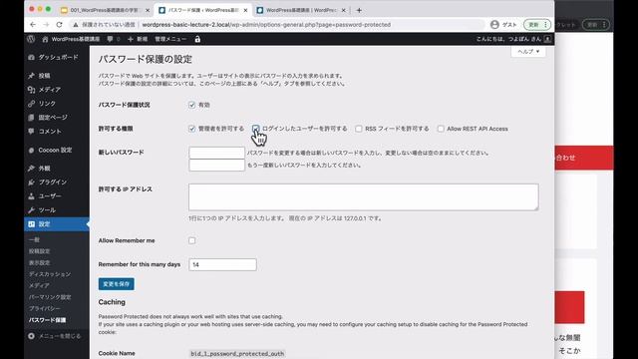Screen dimensions: 638x359
Task: Enable Allow Remember me checkbox
Action: tap(192, 240)
